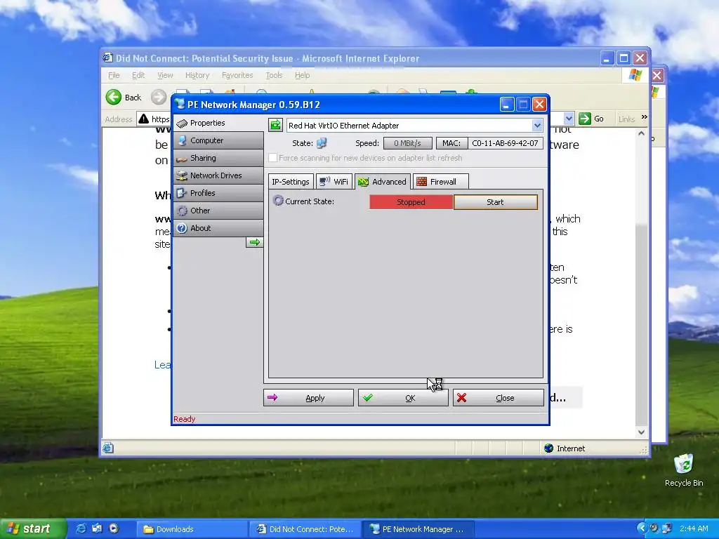This screenshot has width=719, height=539.
Task: Expand the address bar dropdown in Internet Explorer
Action: tap(569, 119)
